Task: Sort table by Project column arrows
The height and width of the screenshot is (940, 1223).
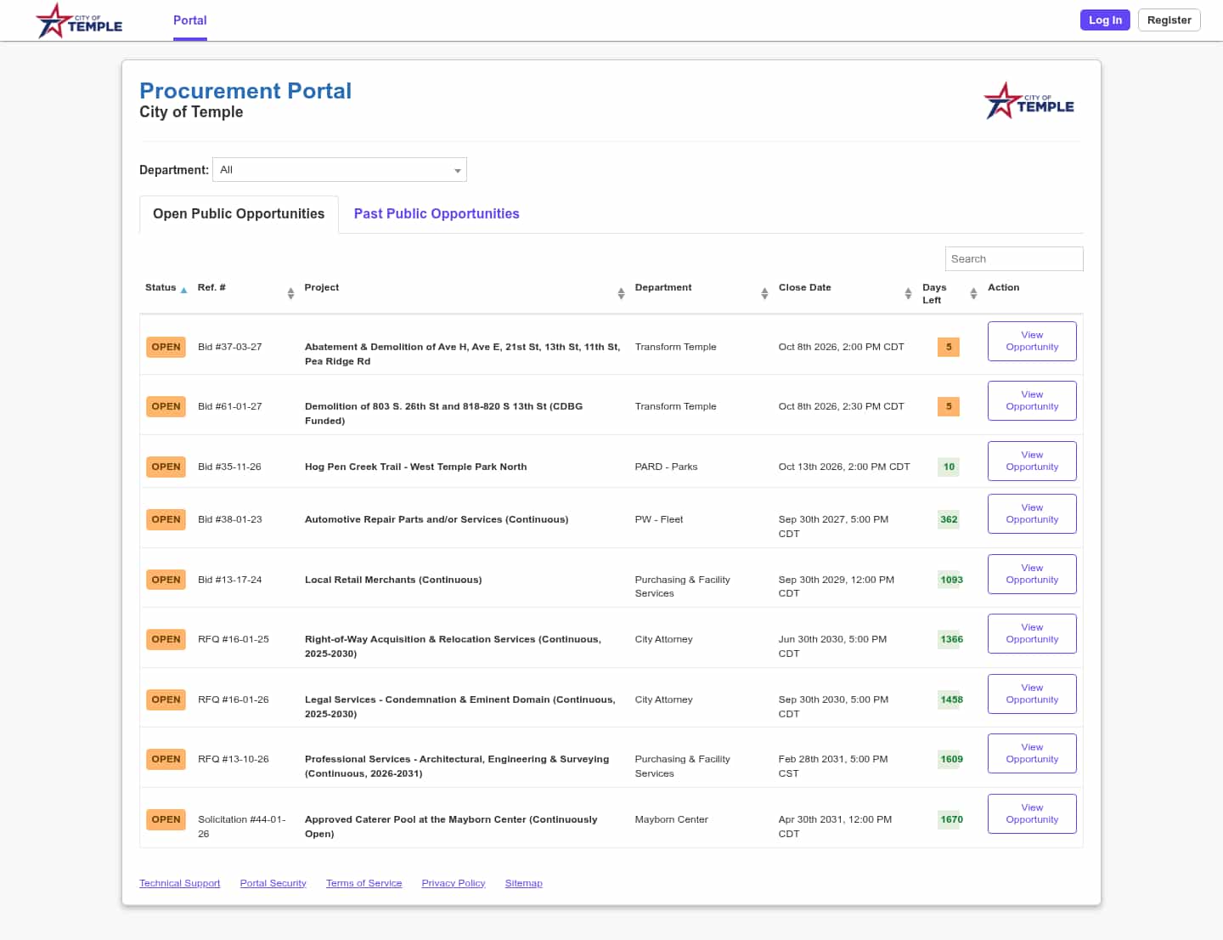Action: point(621,293)
